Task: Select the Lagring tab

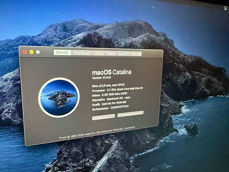Action: (x=98, y=53)
